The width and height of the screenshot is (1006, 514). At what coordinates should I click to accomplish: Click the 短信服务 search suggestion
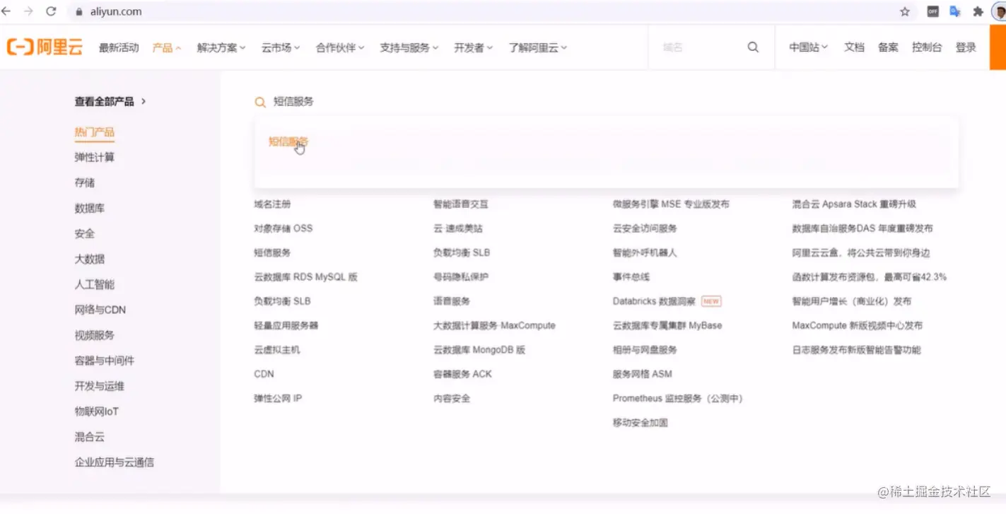(288, 141)
